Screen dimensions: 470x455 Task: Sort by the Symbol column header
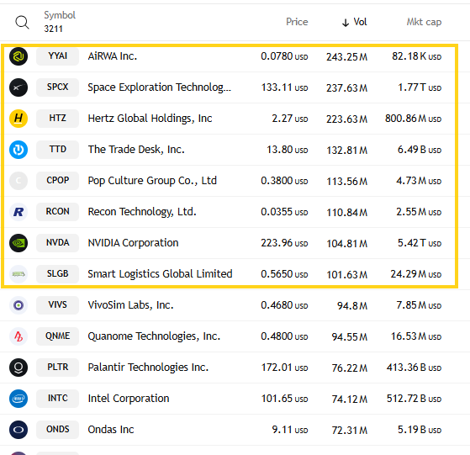pyautogui.click(x=60, y=15)
